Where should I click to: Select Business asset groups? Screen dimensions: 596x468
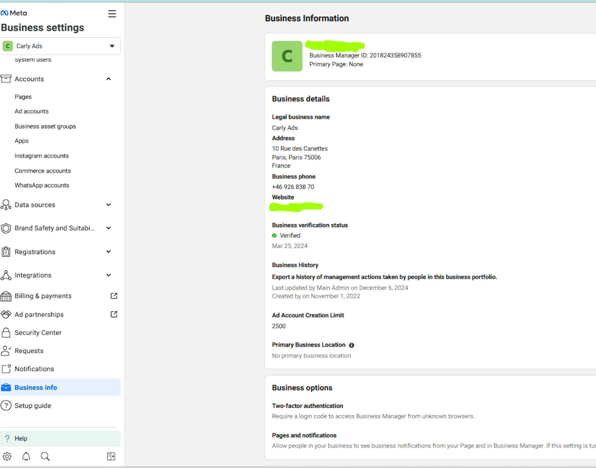tap(45, 126)
